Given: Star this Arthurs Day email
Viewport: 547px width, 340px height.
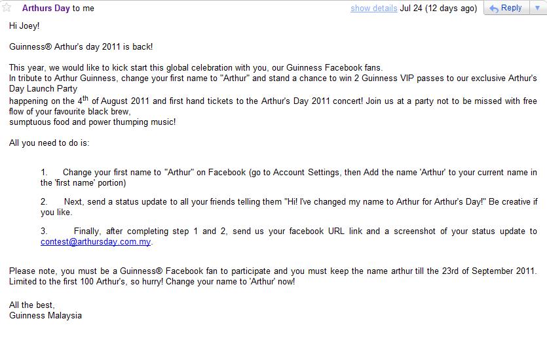Looking at the screenshot, I should (7, 8).
